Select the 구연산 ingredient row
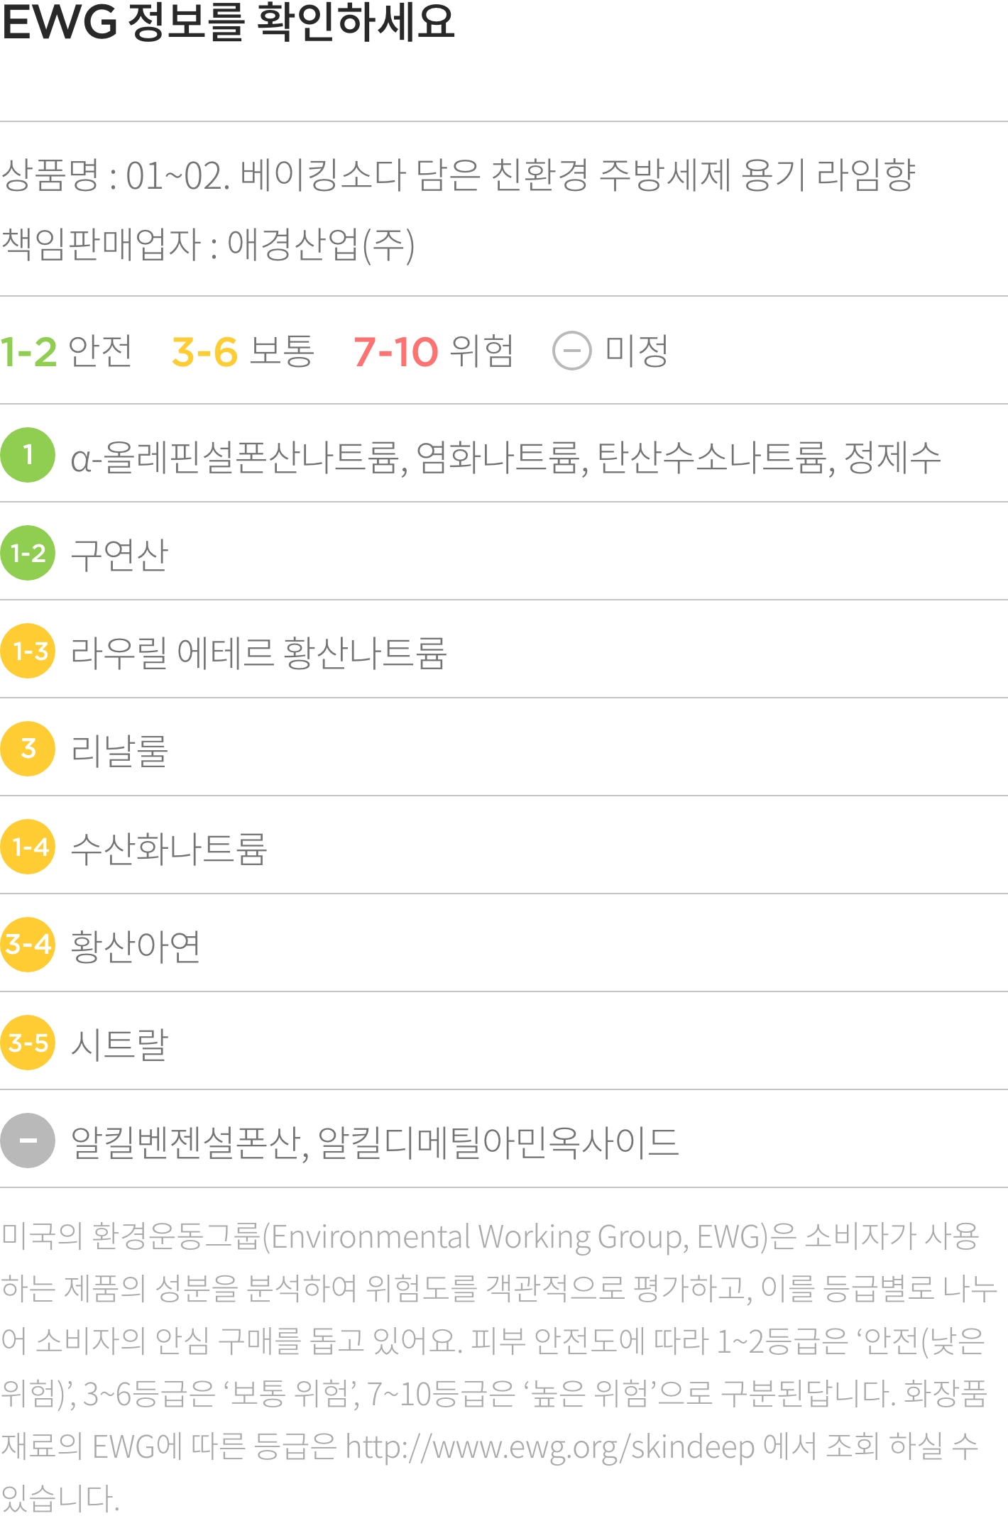 click(x=504, y=552)
